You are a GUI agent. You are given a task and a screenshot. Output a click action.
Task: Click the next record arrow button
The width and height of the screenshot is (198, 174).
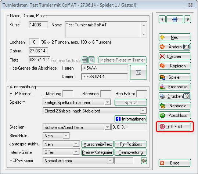click(187, 19)
